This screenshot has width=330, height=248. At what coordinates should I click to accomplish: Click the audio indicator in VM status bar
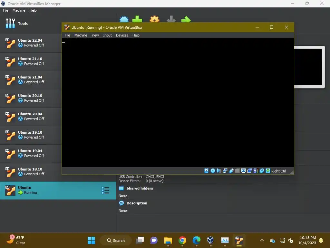point(219,171)
